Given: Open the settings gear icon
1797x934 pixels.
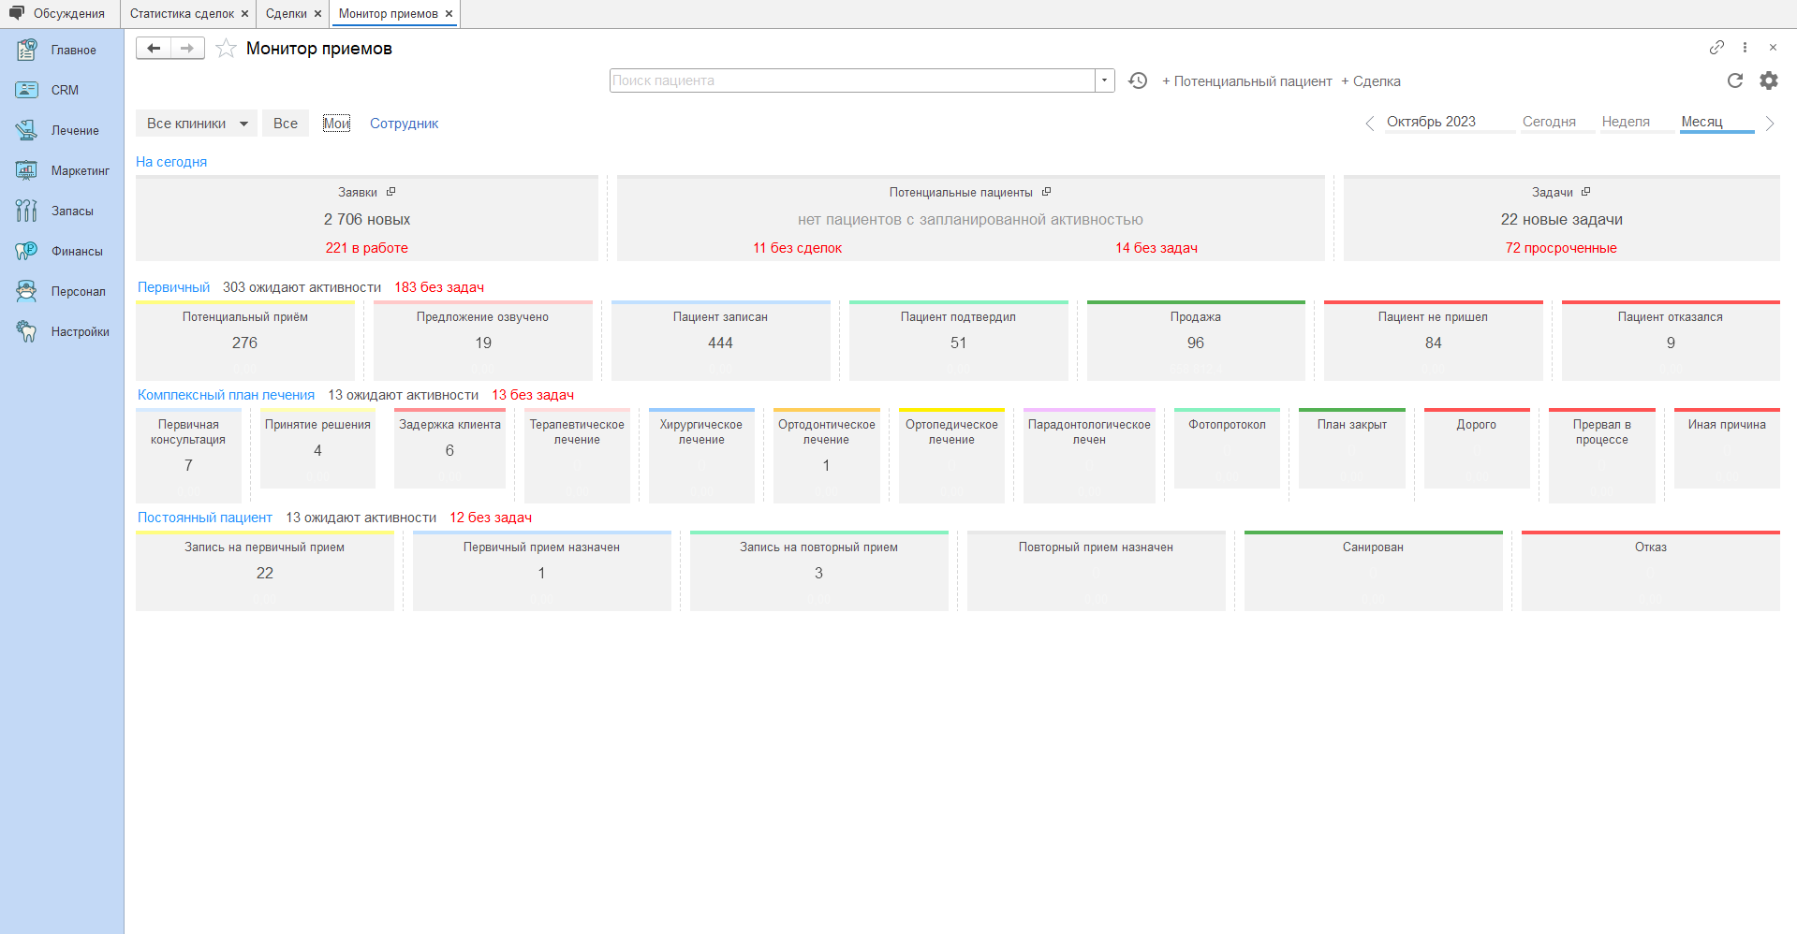Looking at the screenshot, I should [x=1768, y=80].
